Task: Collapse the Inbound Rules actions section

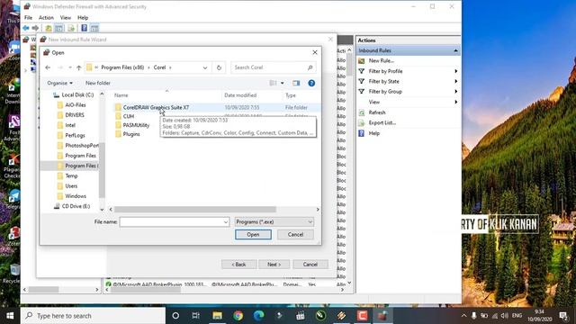Action: click(456, 50)
